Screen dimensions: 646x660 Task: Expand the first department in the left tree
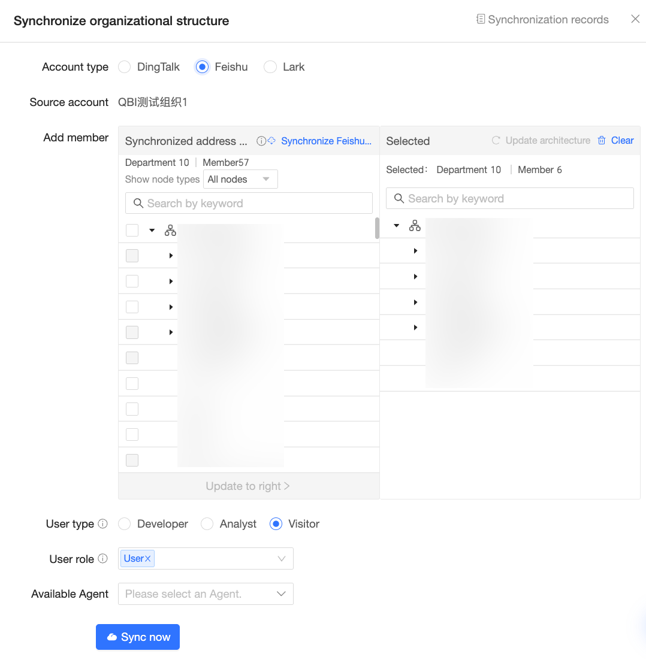pyautogui.click(x=171, y=256)
